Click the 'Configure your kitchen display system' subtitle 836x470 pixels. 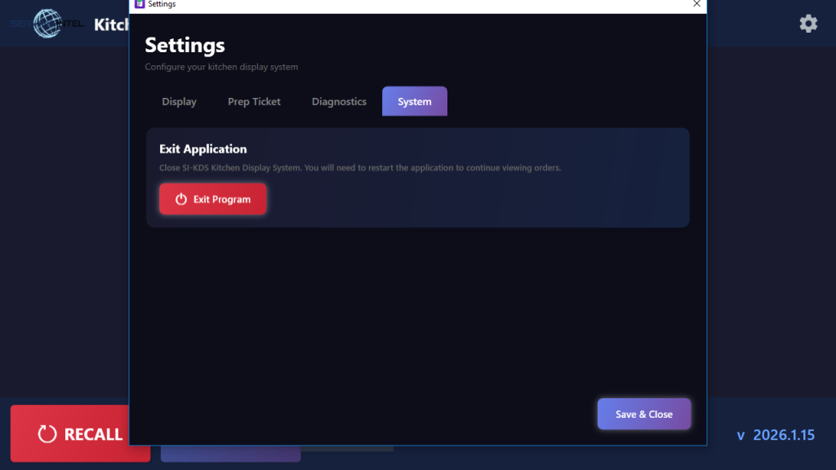coord(221,67)
